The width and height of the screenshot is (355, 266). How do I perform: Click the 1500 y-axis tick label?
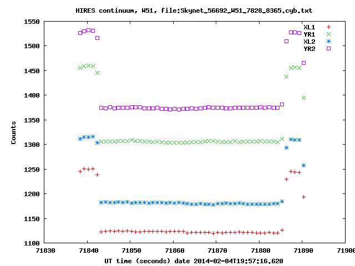click(32, 46)
